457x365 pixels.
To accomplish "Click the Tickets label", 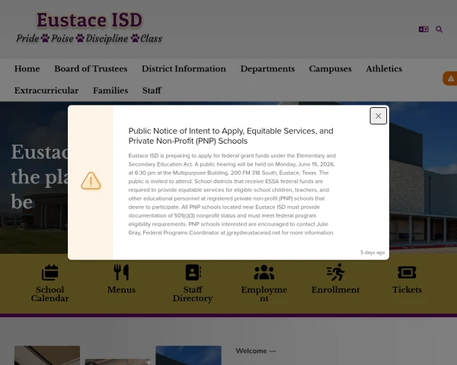I will click(407, 290).
